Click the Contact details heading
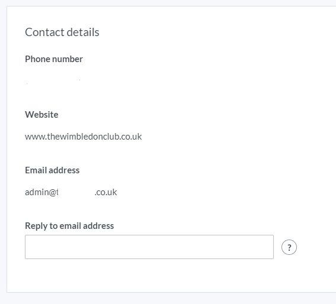 click(62, 33)
